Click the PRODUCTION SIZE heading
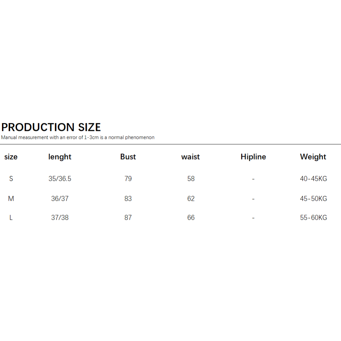Viewport: 341px width, 341px height. 51,127
